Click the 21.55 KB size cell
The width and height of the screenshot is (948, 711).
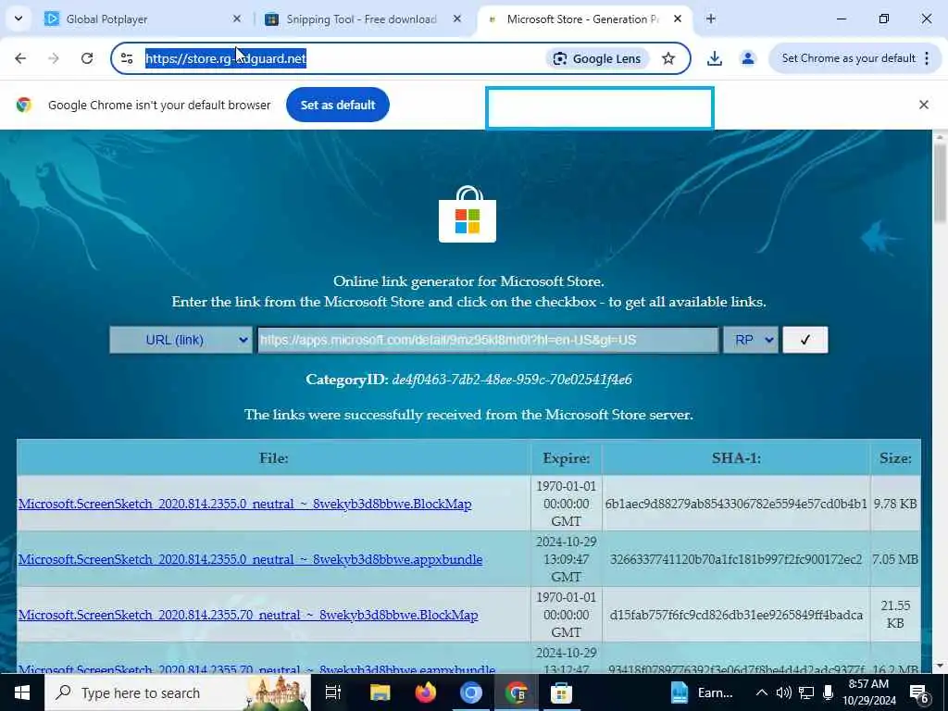(x=895, y=615)
